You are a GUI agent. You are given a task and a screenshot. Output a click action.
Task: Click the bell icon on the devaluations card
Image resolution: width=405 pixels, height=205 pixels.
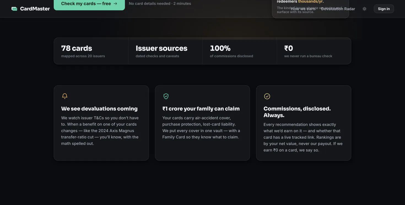[65, 96]
